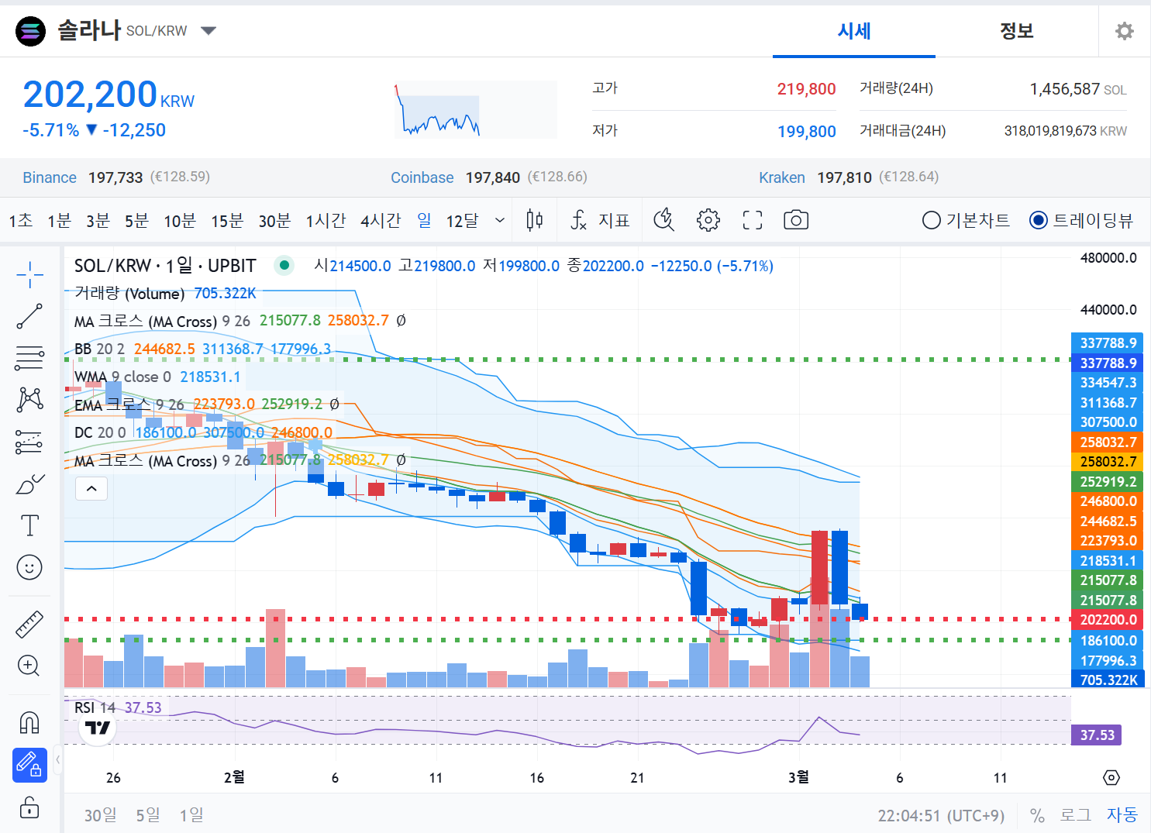
Task: Click the purple RSI 37.53 value label
Action: (x=1097, y=735)
